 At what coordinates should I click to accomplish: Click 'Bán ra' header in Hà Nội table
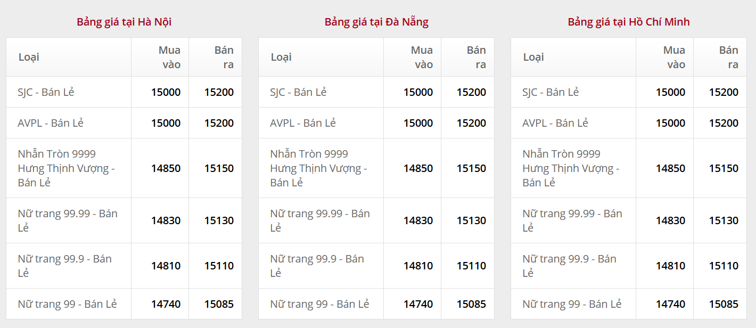[x=224, y=57]
